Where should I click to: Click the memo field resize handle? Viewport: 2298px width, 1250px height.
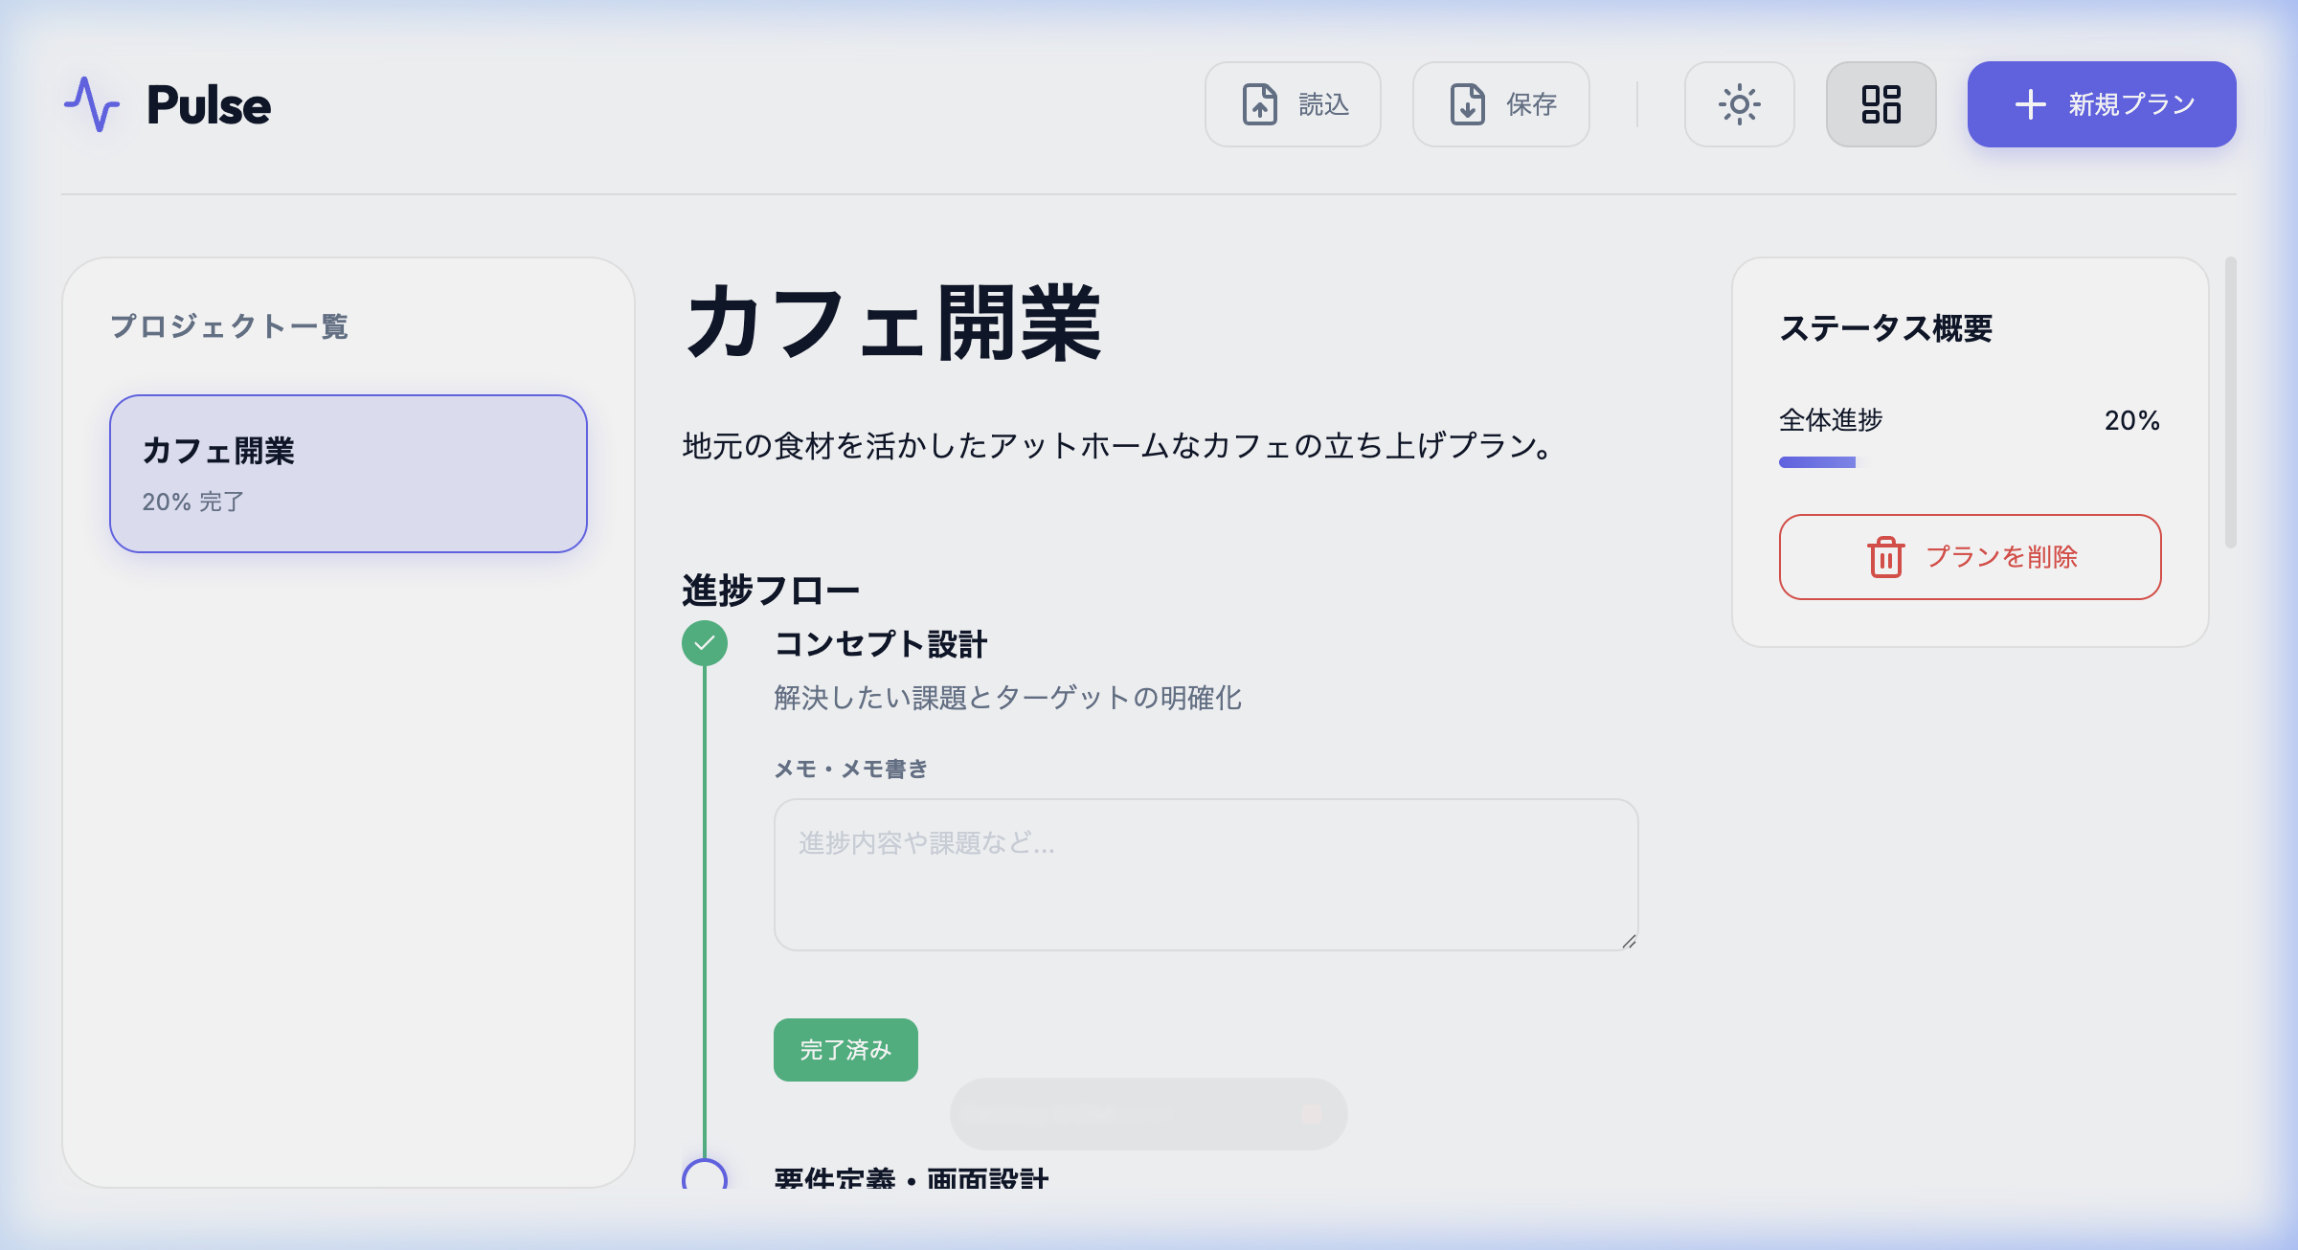click(1628, 941)
